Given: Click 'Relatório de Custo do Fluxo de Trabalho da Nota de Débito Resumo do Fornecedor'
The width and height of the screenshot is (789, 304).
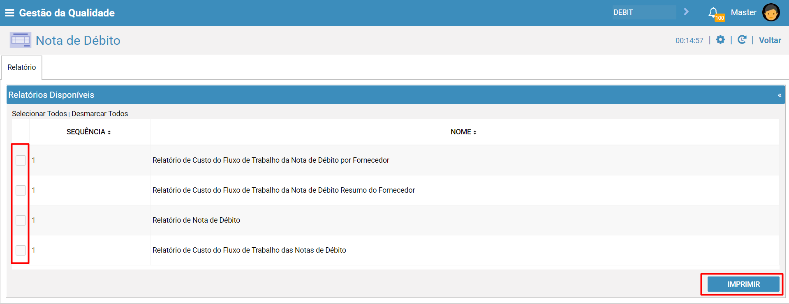Looking at the screenshot, I should pos(284,190).
